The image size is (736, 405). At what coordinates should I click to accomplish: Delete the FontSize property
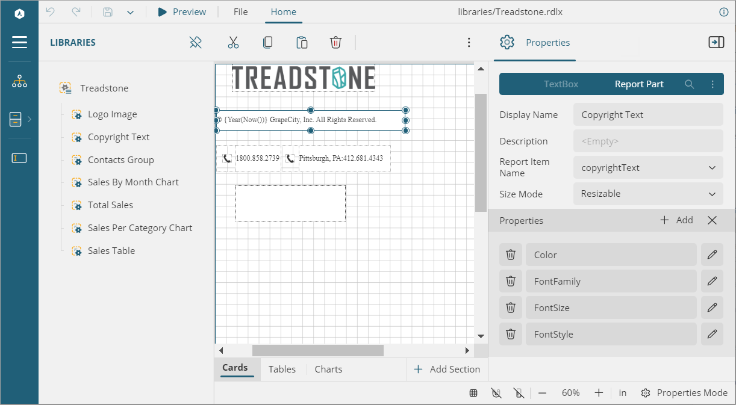point(511,308)
